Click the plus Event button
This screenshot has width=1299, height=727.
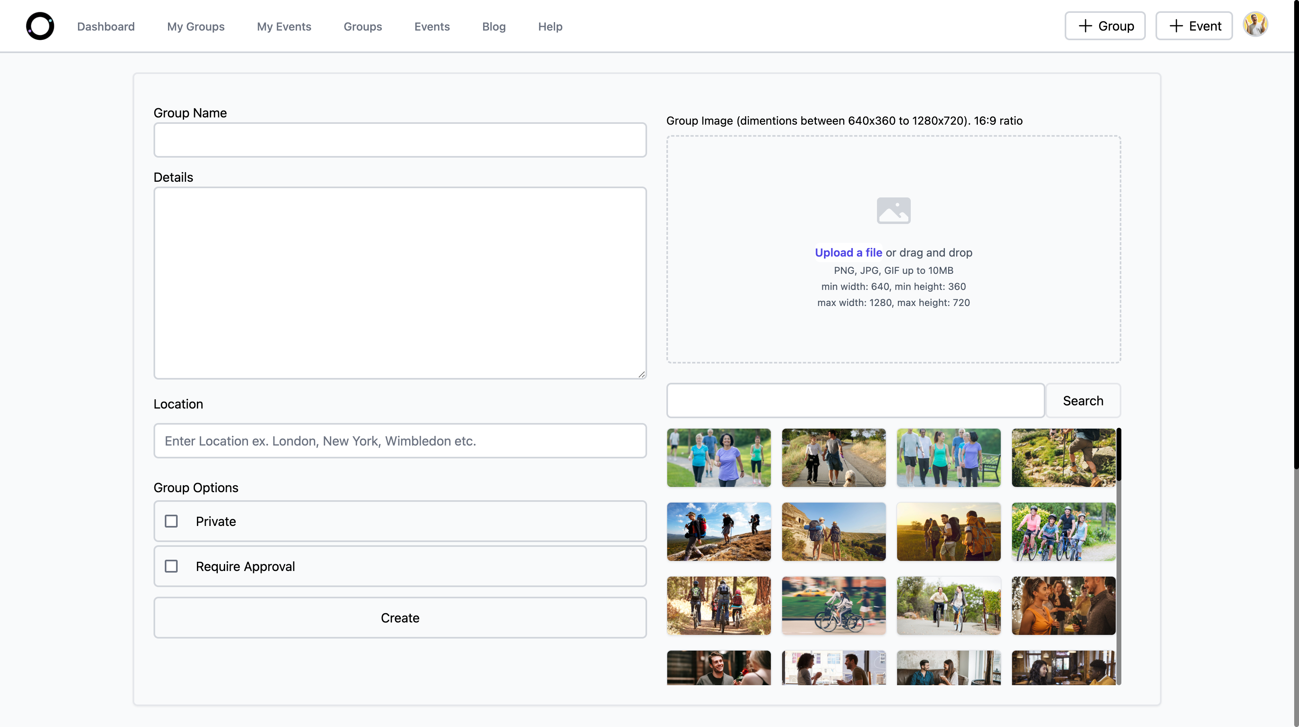tap(1194, 26)
